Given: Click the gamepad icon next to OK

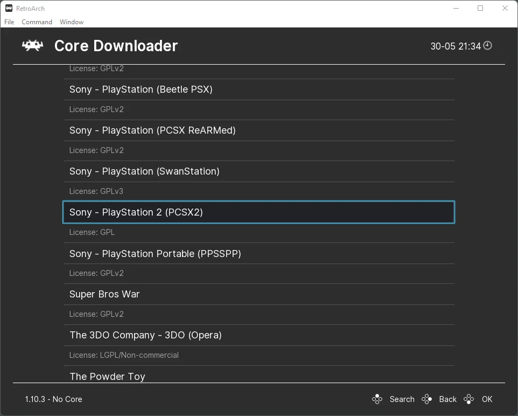Looking at the screenshot, I should (468, 399).
